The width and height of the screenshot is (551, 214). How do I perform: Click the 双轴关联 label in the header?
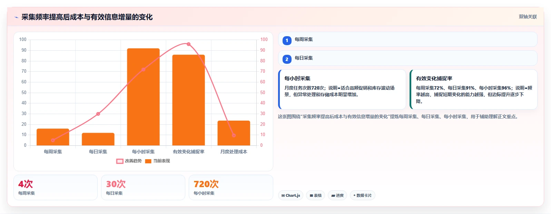point(528,17)
